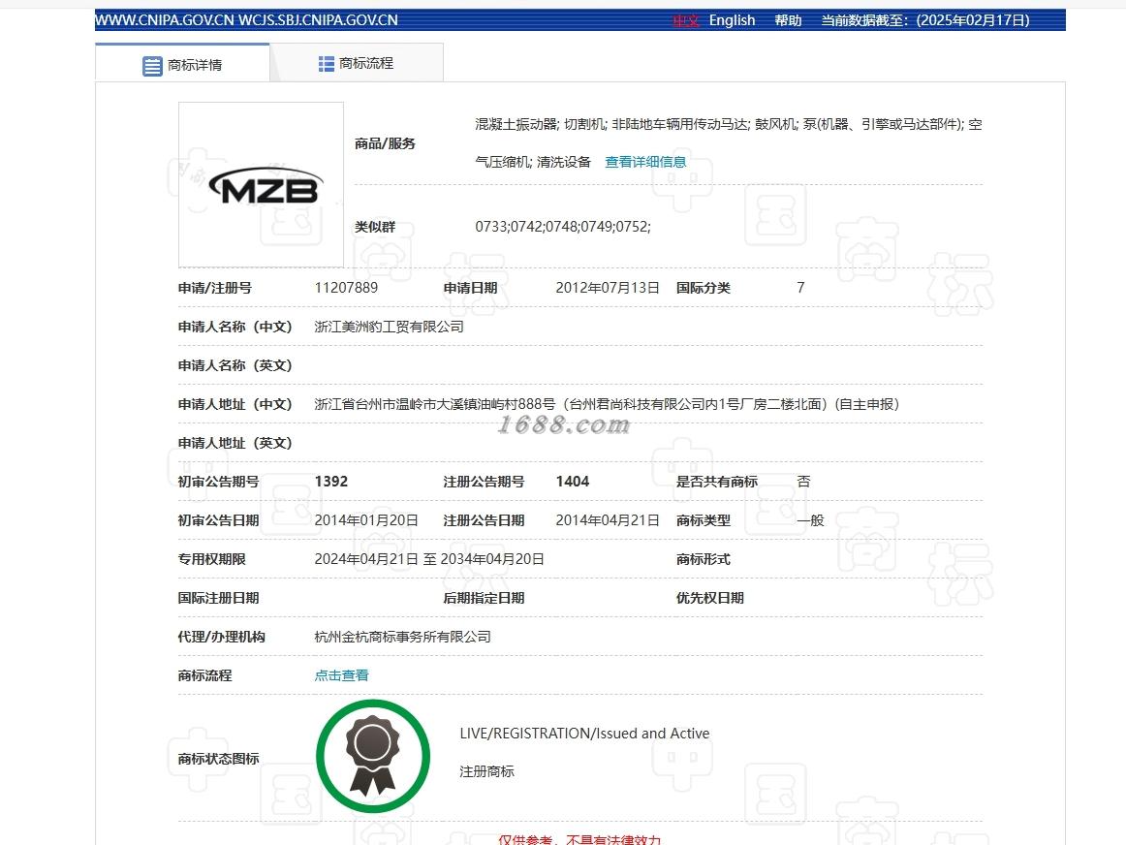Select the agency name 杭州金杭商标事务所有限公司

[x=403, y=637]
